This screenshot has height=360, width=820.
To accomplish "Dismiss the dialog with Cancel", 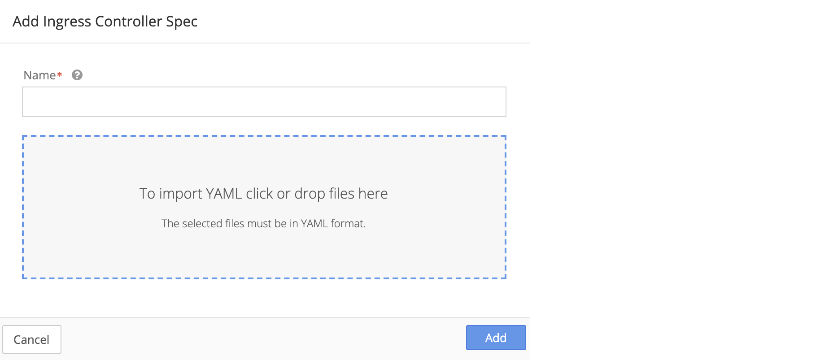I will pos(32,339).
